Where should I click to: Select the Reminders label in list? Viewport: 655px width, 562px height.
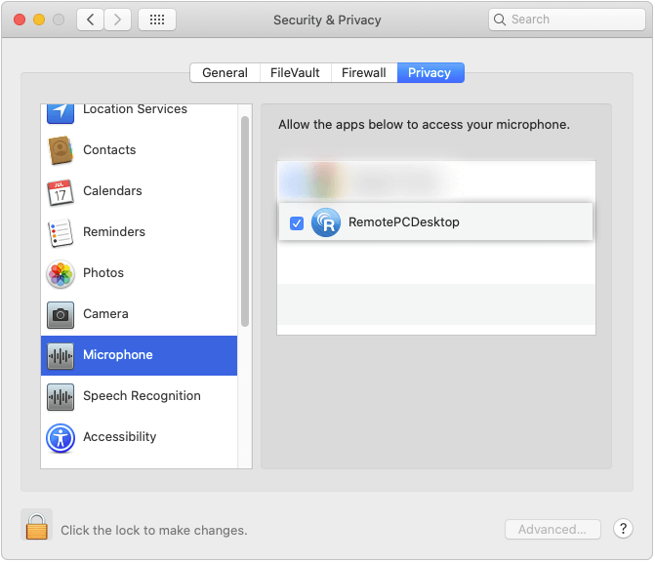(x=114, y=232)
